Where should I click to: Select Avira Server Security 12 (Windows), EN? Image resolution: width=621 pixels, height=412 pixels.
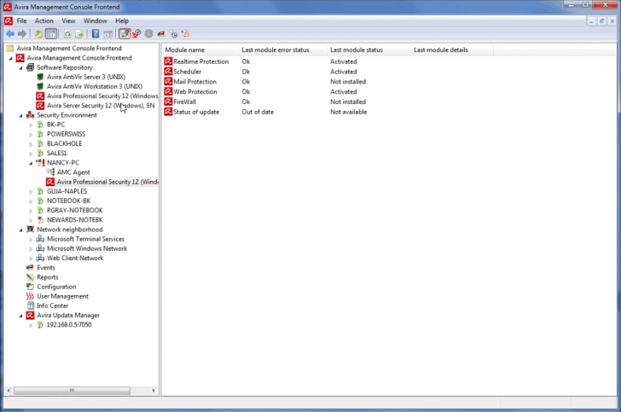(101, 106)
